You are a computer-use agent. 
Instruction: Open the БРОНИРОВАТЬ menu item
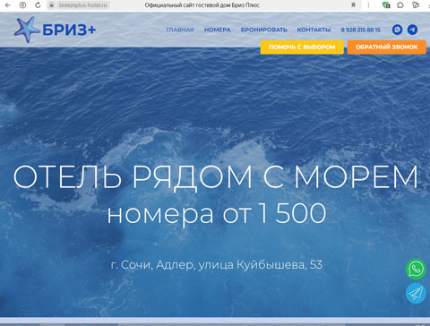[x=263, y=30]
